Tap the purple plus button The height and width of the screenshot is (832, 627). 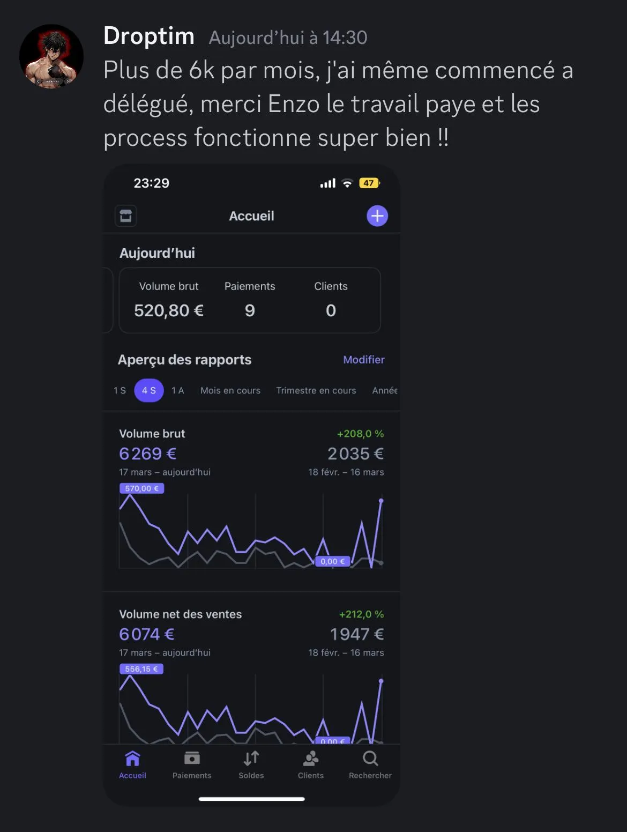377,216
